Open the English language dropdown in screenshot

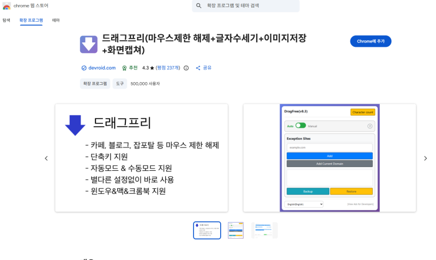(304, 204)
